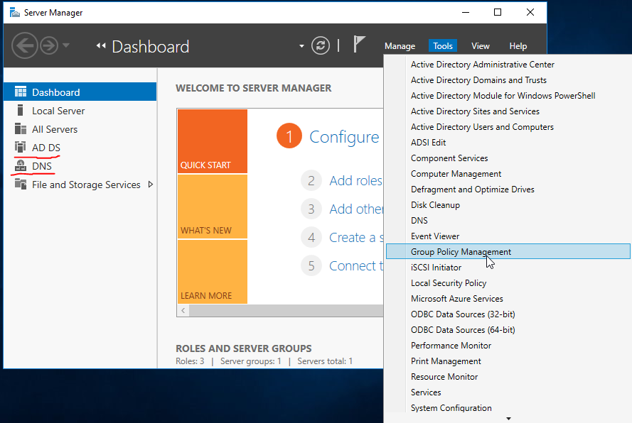The height and width of the screenshot is (423, 632).
Task: Click the Dashboard sidebar icon
Action: click(x=20, y=92)
